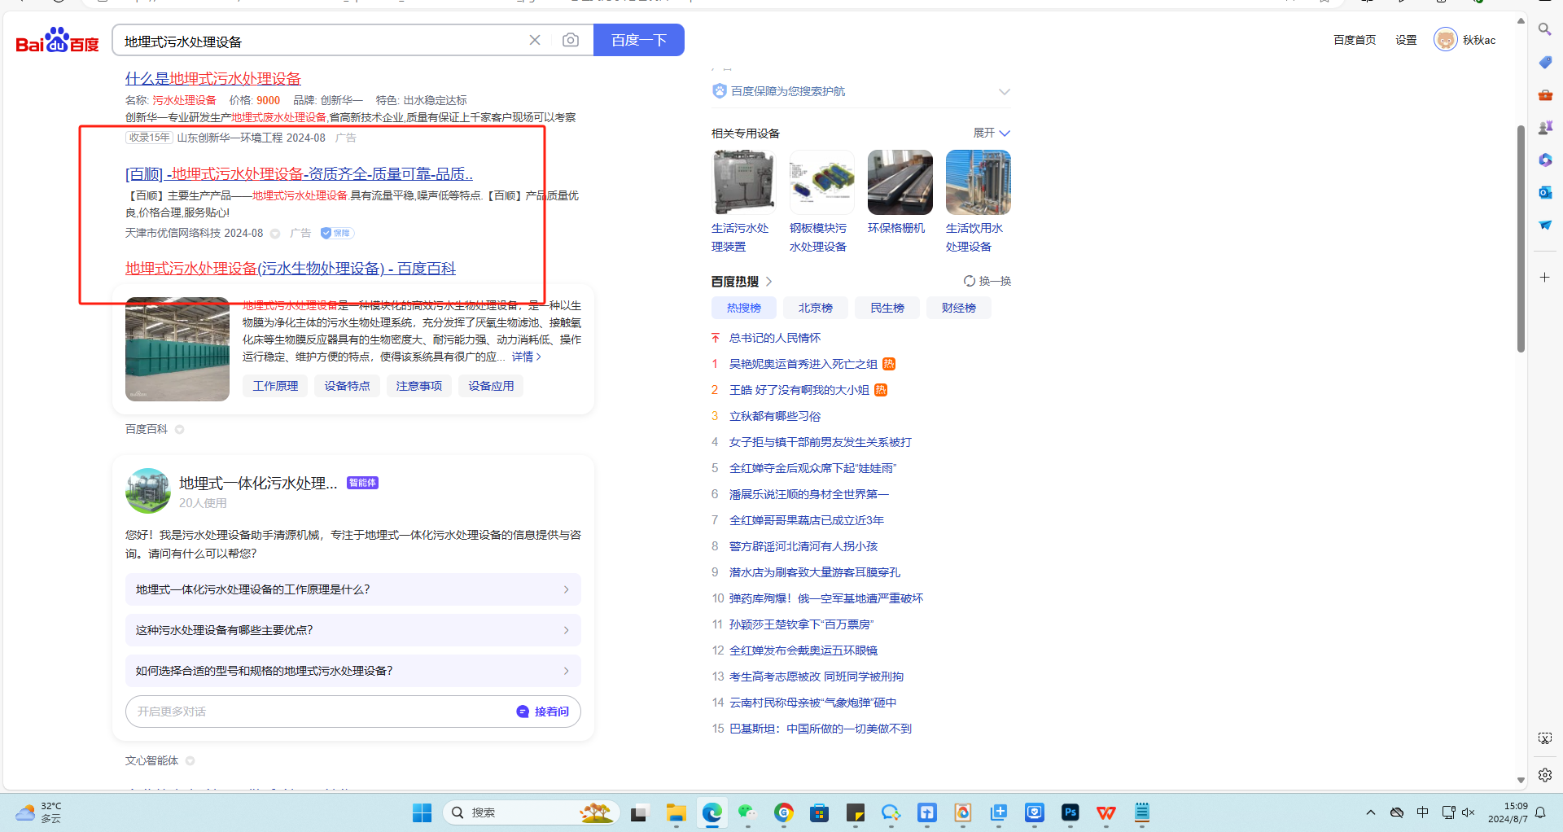Click 换一换 refresh hot search
The height and width of the screenshot is (832, 1563).
pyautogui.click(x=987, y=281)
